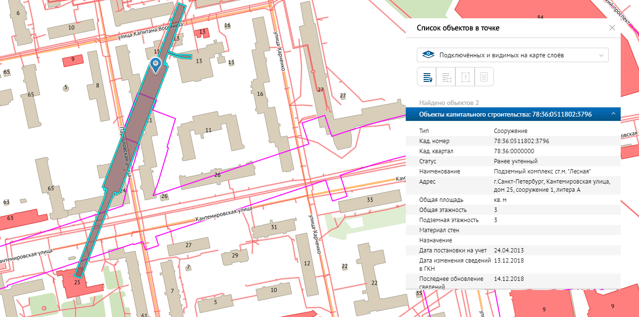Click cadastral number value 78:36:0511802:3796 in table
Image resolution: width=639 pixels, height=317 pixels.
coord(521,141)
